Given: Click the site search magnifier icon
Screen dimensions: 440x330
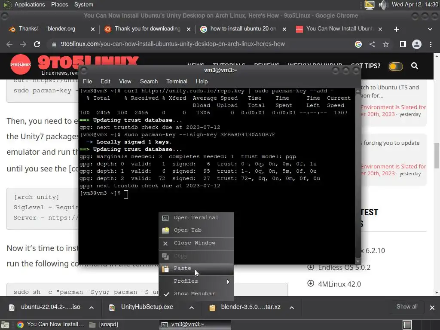Looking at the screenshot, I should (415, 66).
